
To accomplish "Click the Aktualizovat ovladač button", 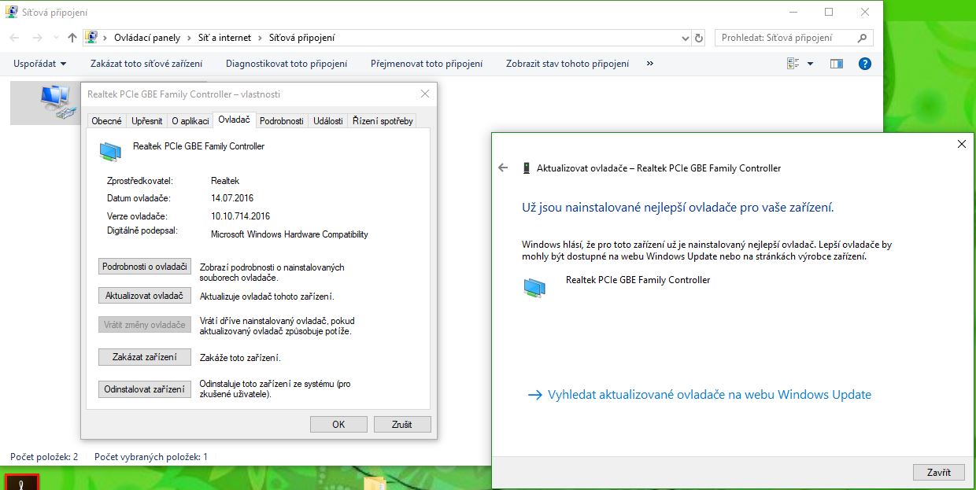I will (145, 296).
